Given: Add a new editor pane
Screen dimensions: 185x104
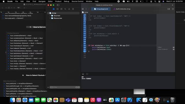Looking at the screenshot, I should 173,9.
